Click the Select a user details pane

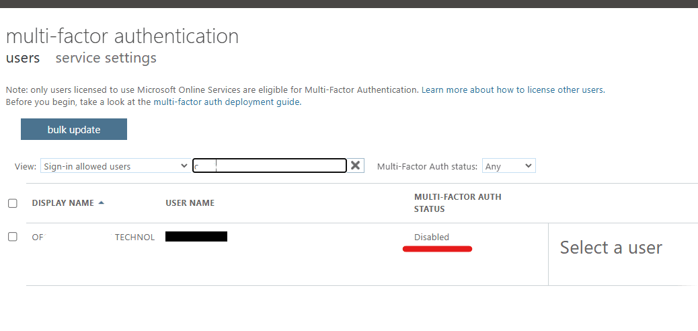(x=611, y=248)
